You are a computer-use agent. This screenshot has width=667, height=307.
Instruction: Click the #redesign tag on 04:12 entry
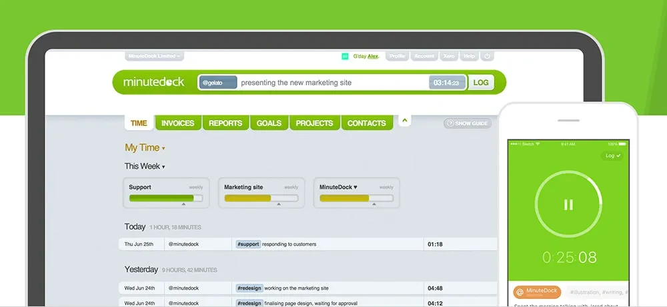click(x=249, y=303)
